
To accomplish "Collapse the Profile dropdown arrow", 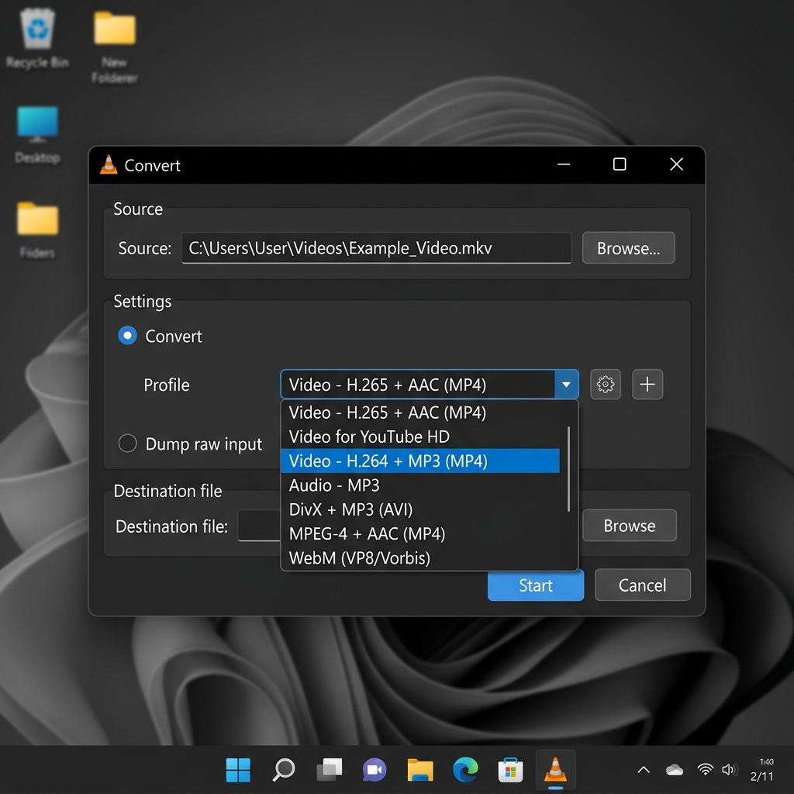I will [566, 385].
